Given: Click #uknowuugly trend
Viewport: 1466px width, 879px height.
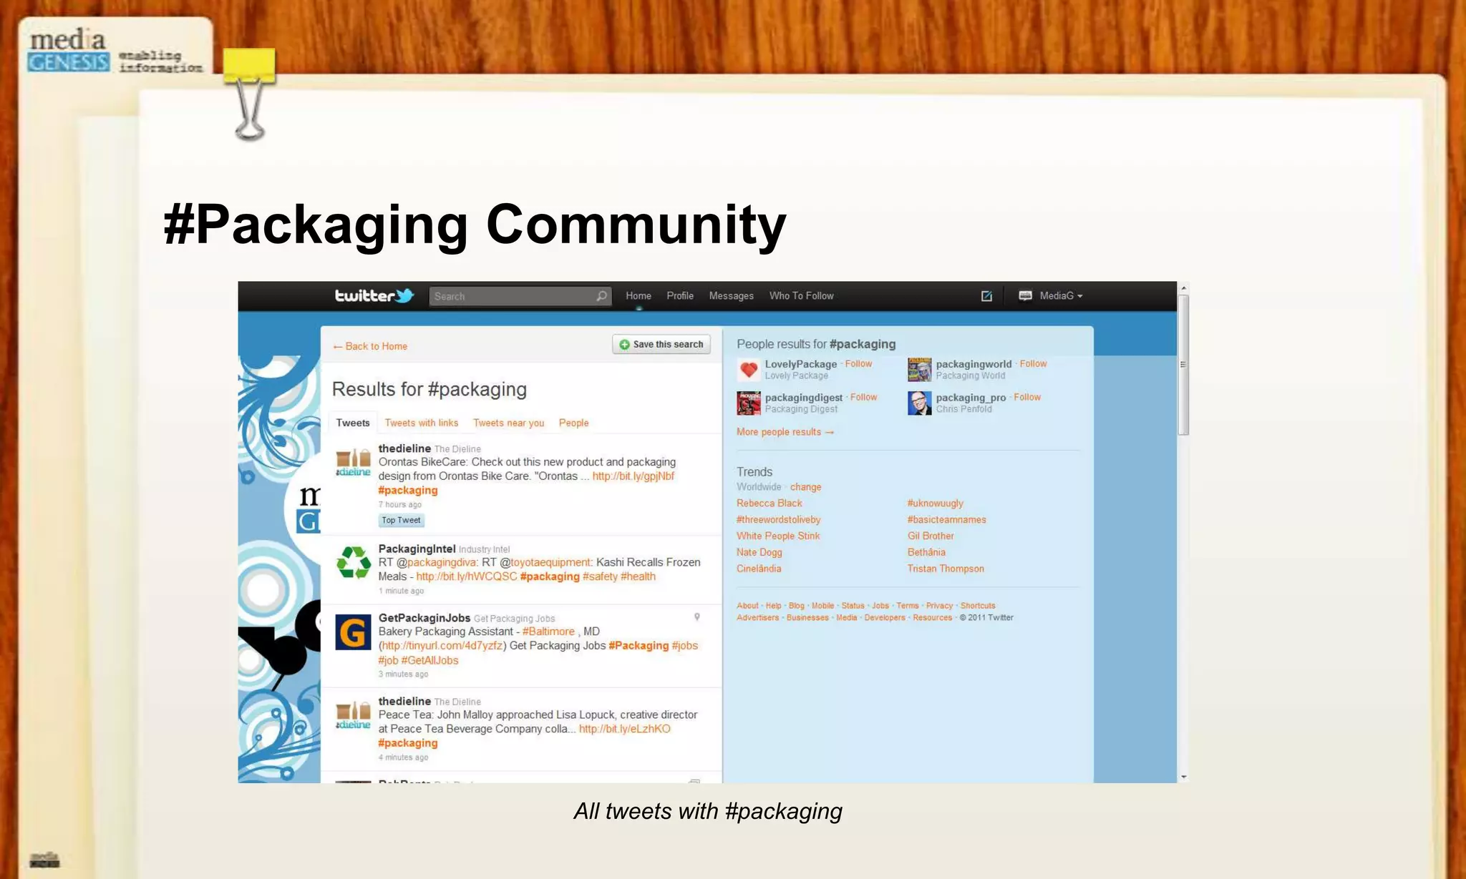Looking at the screenshot, I should point(936,504).
